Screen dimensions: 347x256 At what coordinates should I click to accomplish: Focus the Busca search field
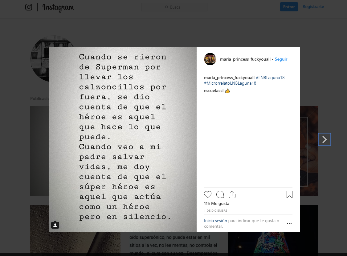point(174,7)
